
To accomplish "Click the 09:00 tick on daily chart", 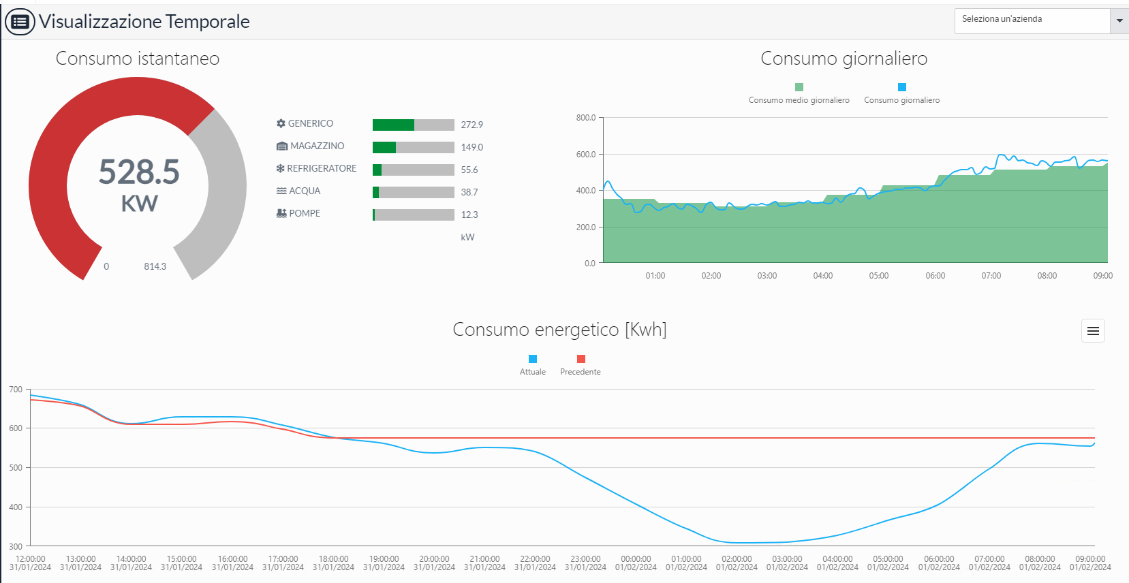I will click(1102, 276).
